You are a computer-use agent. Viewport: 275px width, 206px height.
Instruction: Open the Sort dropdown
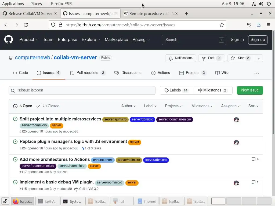click(x=254, y=106)
